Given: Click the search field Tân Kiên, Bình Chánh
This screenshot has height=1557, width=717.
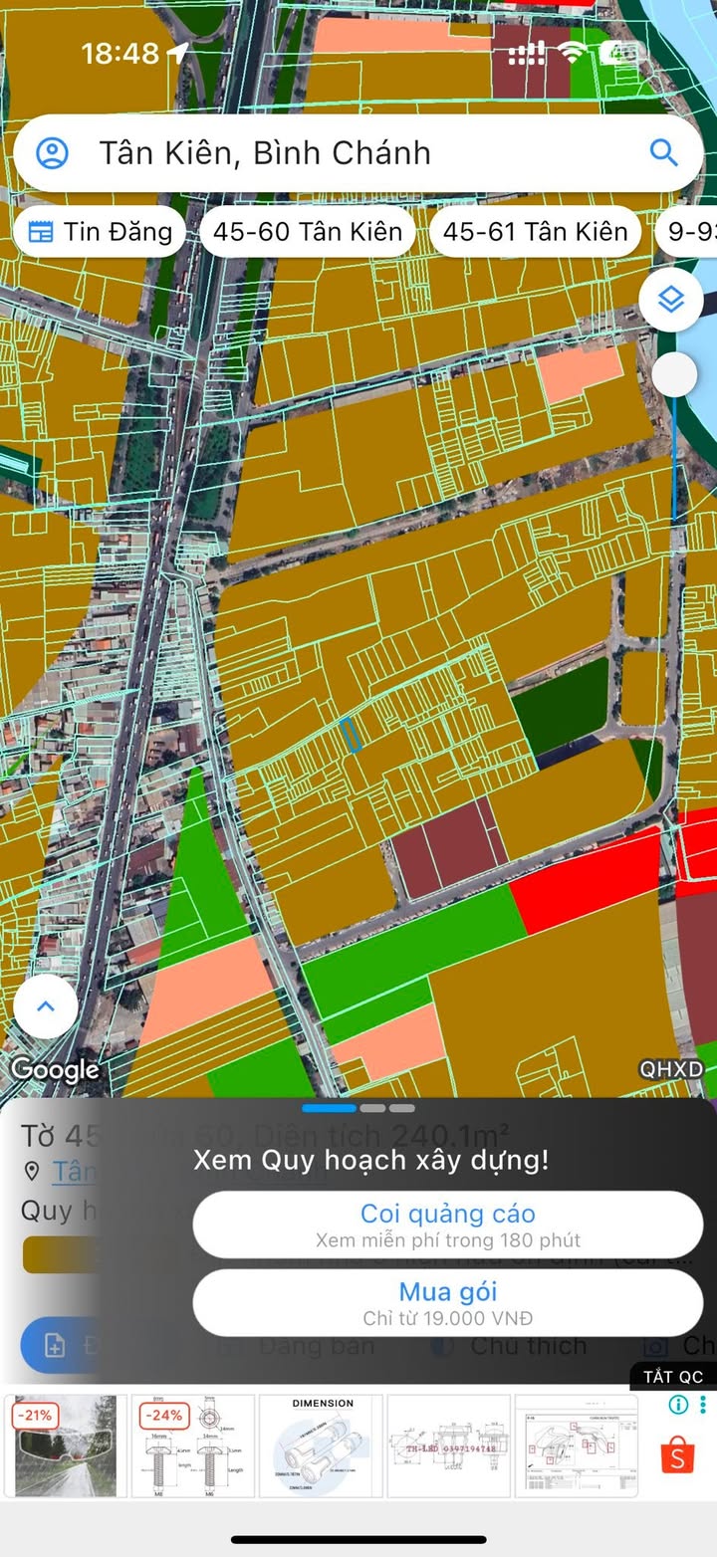Looking at the screenshot, I should tap(358, 153).
